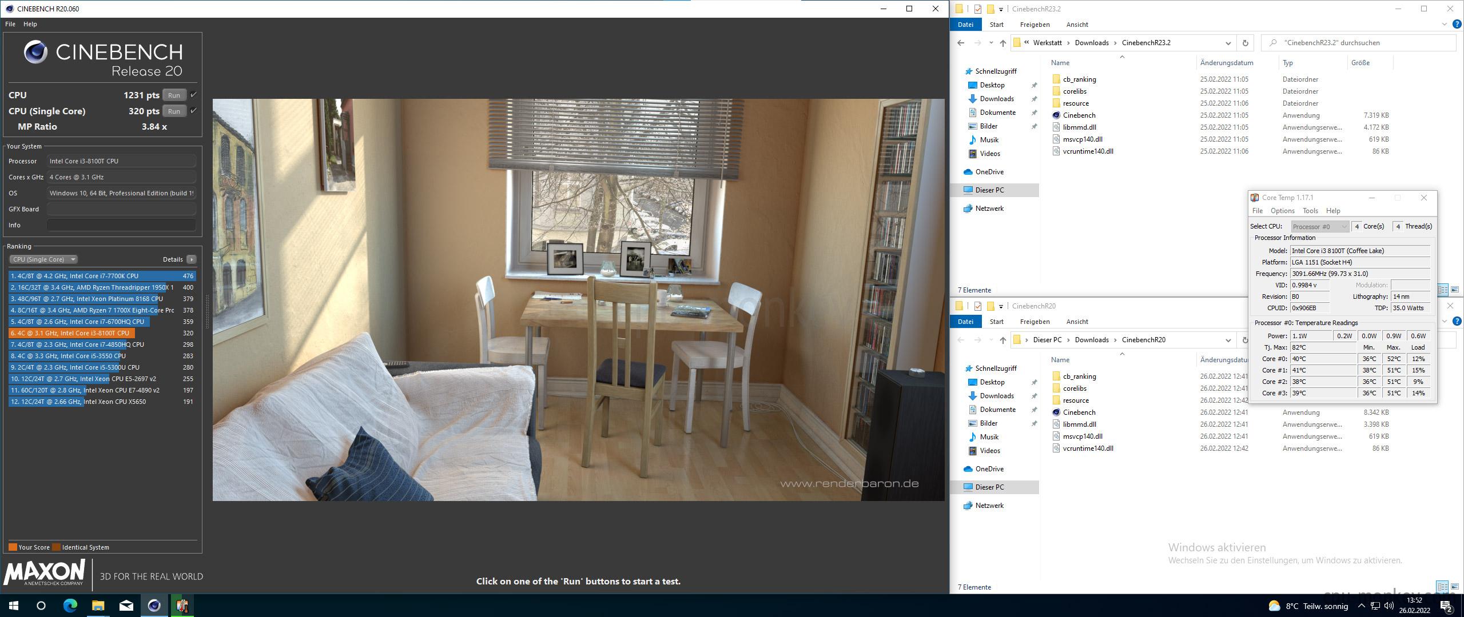Open Datei tab in CinebenchR23.2 window
1464x617 pixels.
[965, 25]
